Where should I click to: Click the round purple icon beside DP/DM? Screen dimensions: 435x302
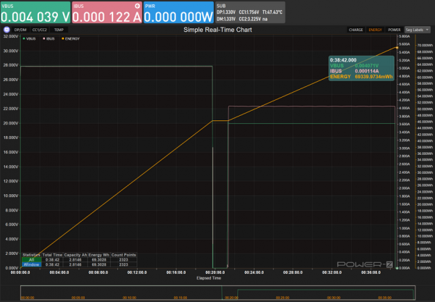[7, 30]
